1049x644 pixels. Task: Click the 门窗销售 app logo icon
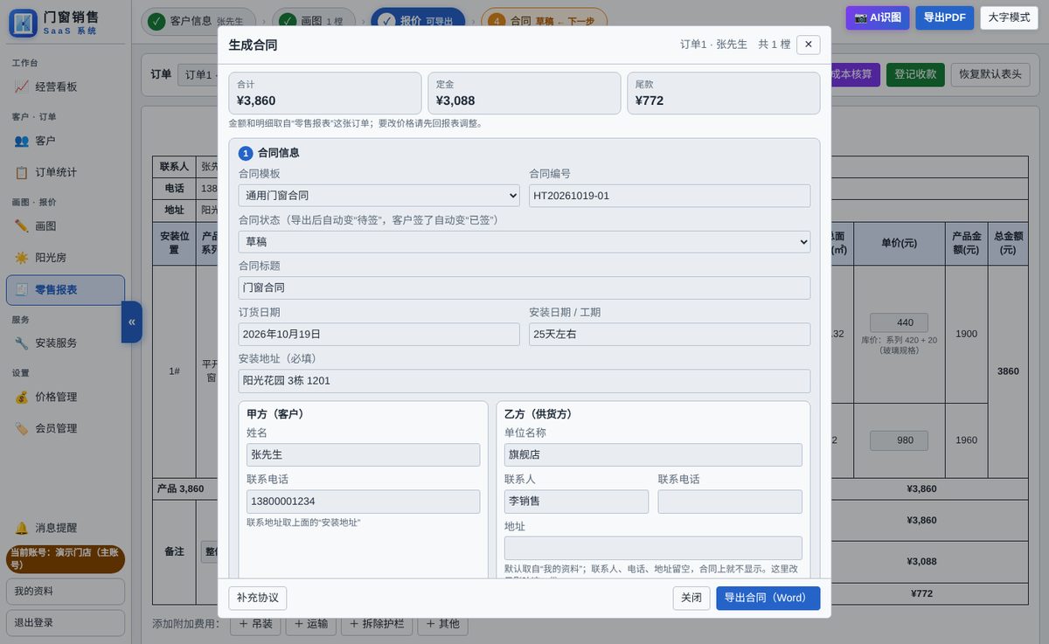click(23, 24)
